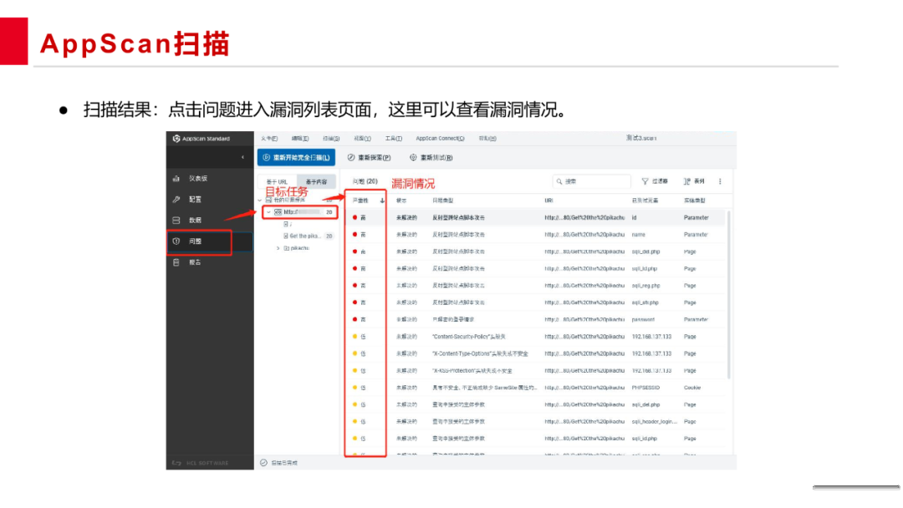Open the 过滤器 filter funnel
Image resolution: width=903 pixels, height=508 pixels.
click(655, 181)
